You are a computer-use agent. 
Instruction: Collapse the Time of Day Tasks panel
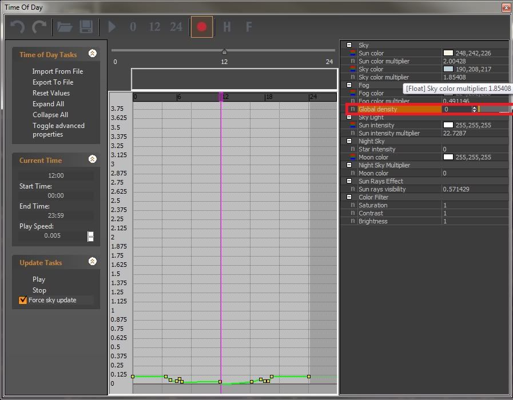[93, 54]
